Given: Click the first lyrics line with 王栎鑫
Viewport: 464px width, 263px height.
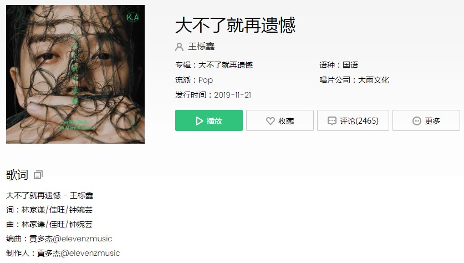Looking at the screenshot, I should pos(50,195).
